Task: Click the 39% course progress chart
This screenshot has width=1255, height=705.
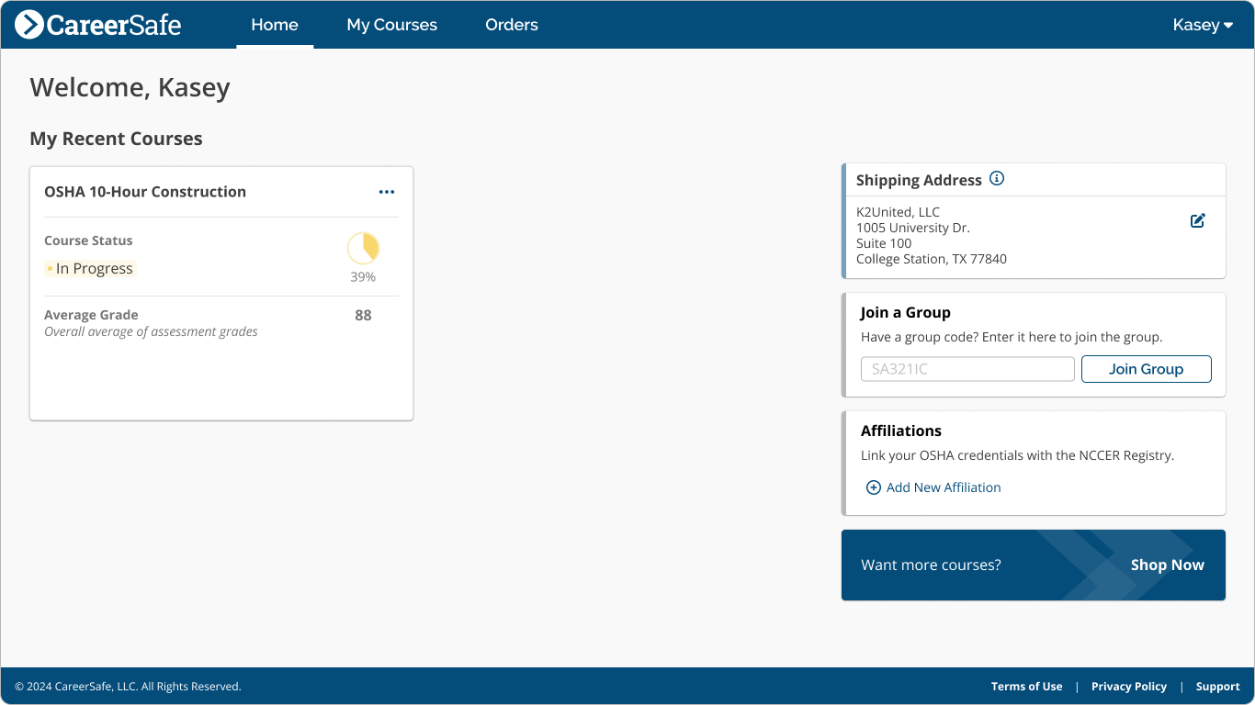Action: [x=362, y=249]
